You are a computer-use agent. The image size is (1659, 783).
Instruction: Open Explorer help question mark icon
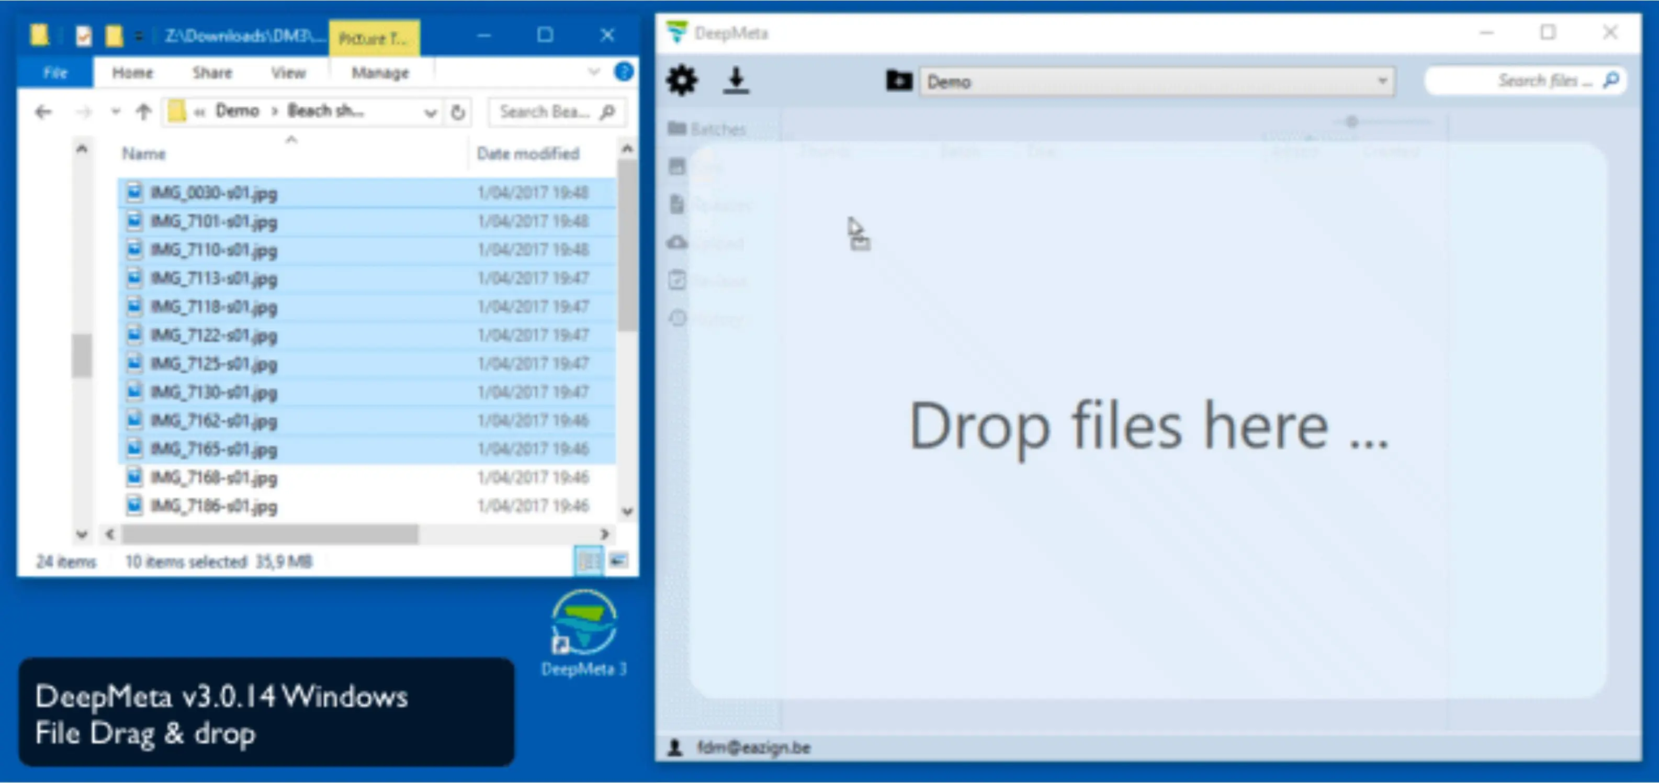point(624,72)
